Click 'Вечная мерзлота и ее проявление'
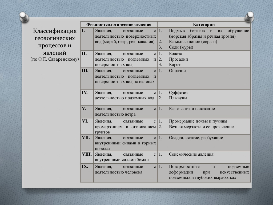273x205 pixels. 201,127
